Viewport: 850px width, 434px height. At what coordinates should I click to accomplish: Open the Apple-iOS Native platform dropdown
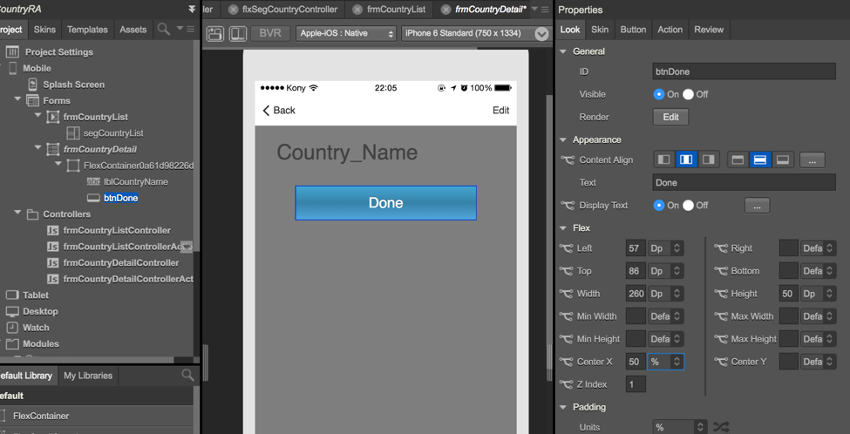pyautogui.click(x=346, y=34)
